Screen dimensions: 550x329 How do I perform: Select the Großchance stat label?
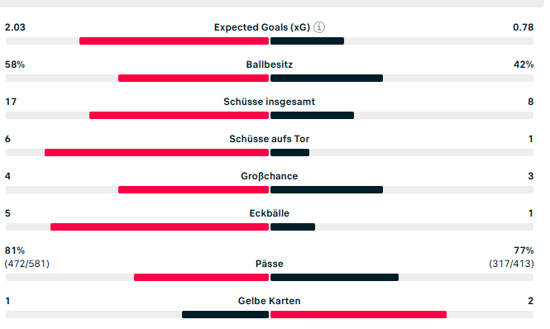click(269, 176)
